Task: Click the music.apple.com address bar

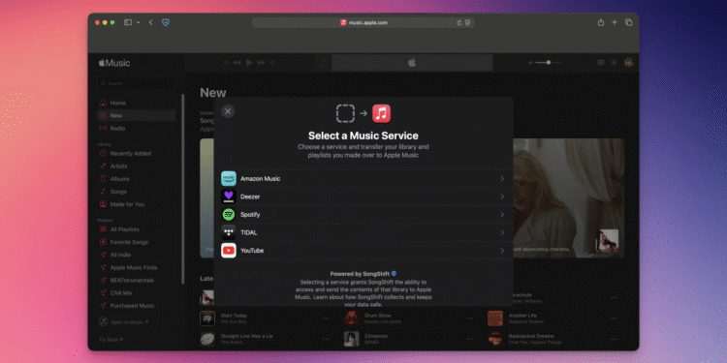Action: 363,22
